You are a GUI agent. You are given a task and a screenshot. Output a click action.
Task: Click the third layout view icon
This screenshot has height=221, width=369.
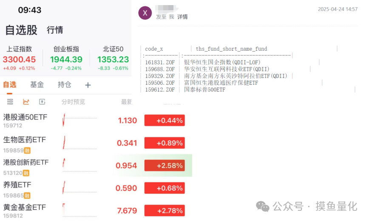42,102
